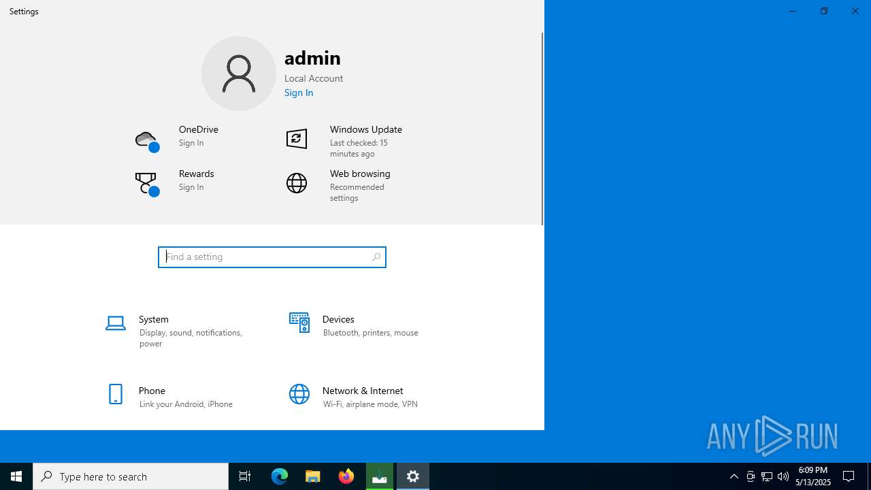Minimize the Settings window
871x490 pixels.
[x=792, y=11]
